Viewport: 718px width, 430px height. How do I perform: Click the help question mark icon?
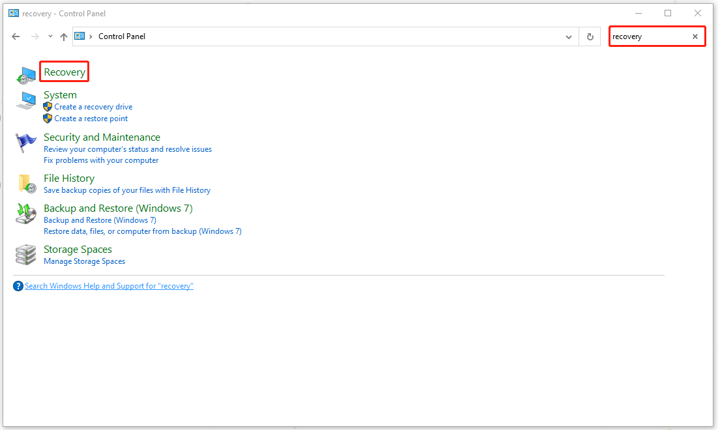tap(18, 286)
